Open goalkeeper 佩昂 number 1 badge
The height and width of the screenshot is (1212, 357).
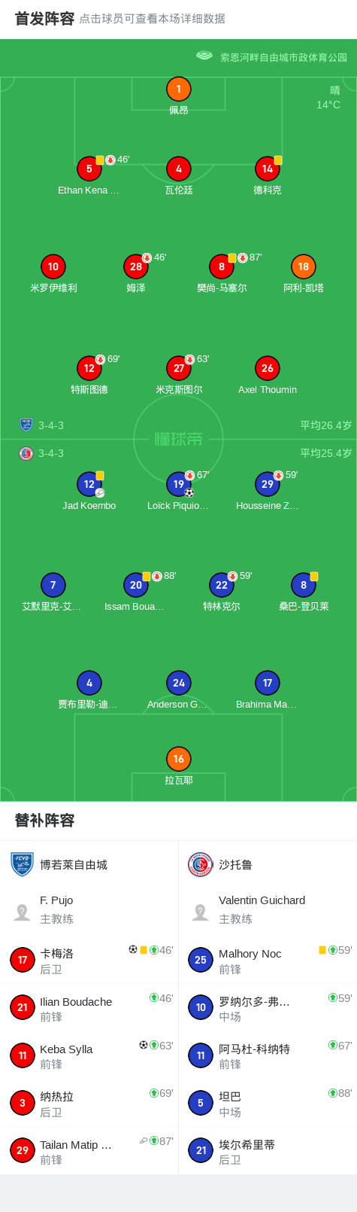point(179,89)
